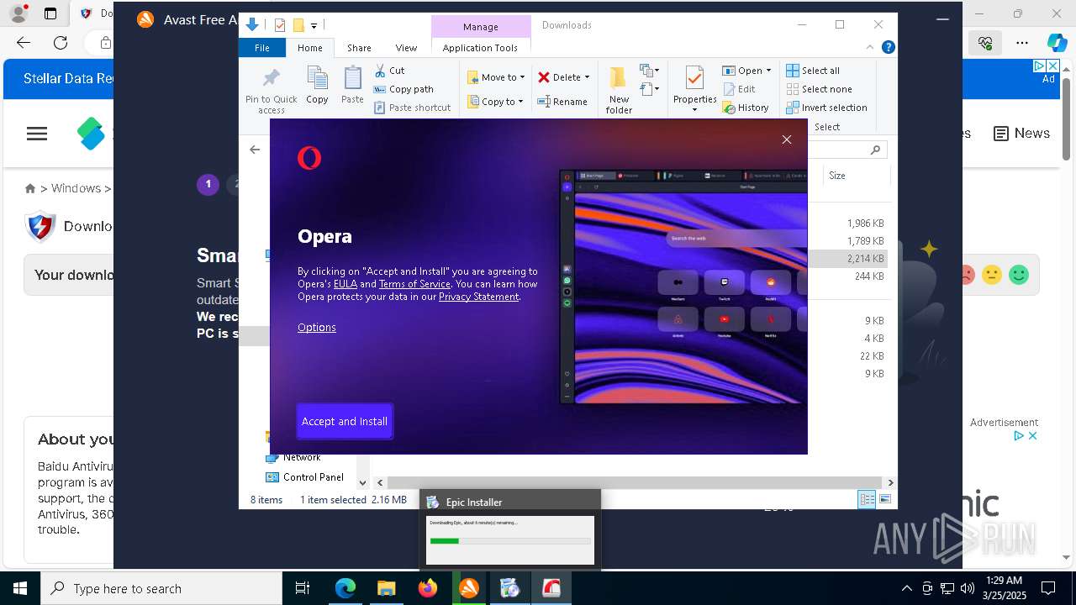The image size is (1076, 605).
Task: Open the browser hamburger menu icon
Action: [x=37, y=134]
